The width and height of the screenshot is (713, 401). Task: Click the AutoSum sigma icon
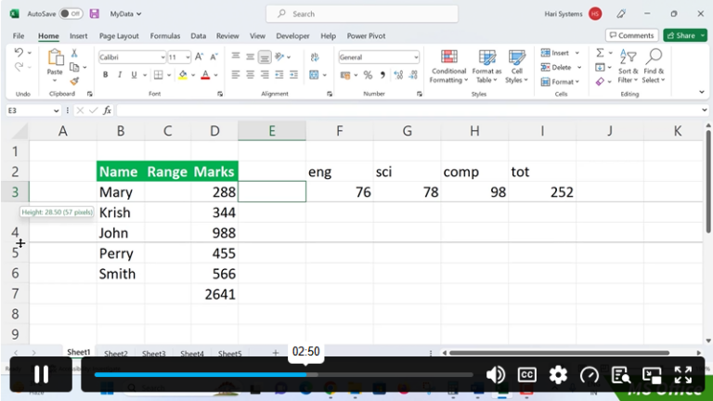click(x=600, y=53)
